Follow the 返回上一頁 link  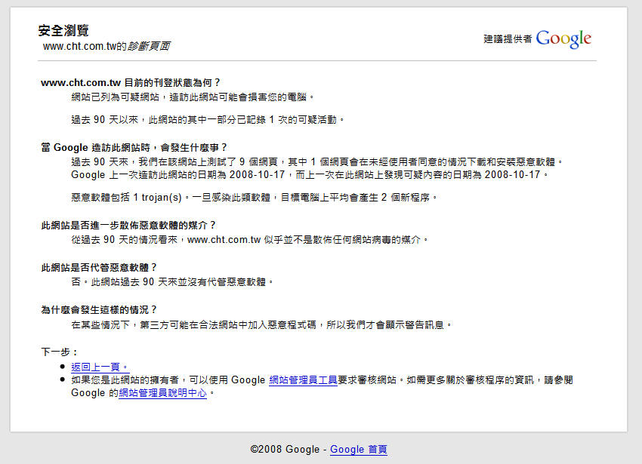100,367
